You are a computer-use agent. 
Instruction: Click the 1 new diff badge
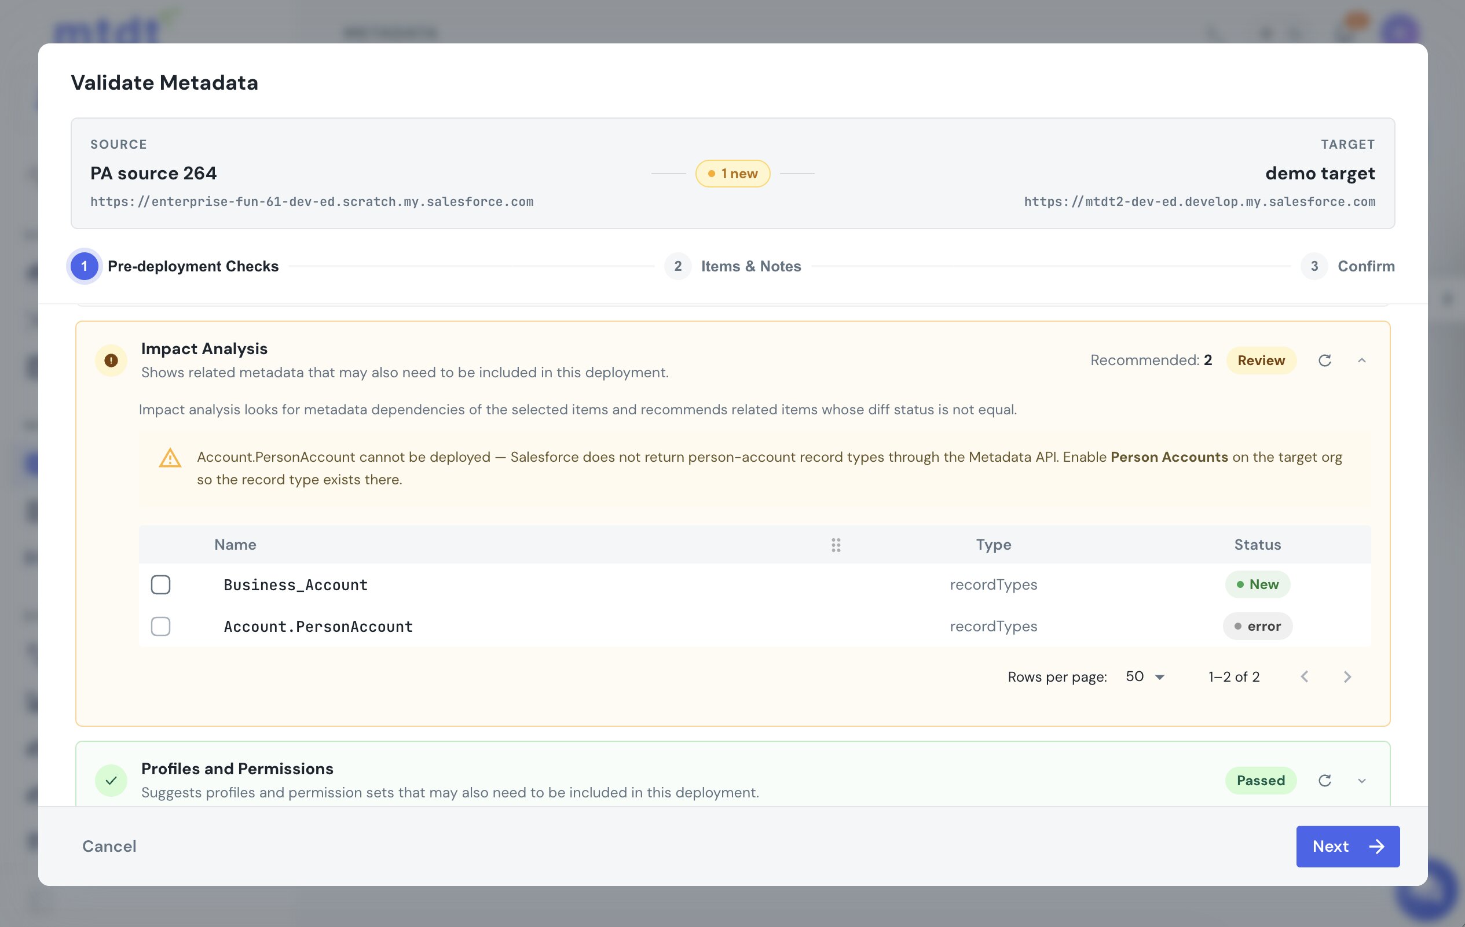click(x=732, y=174)
